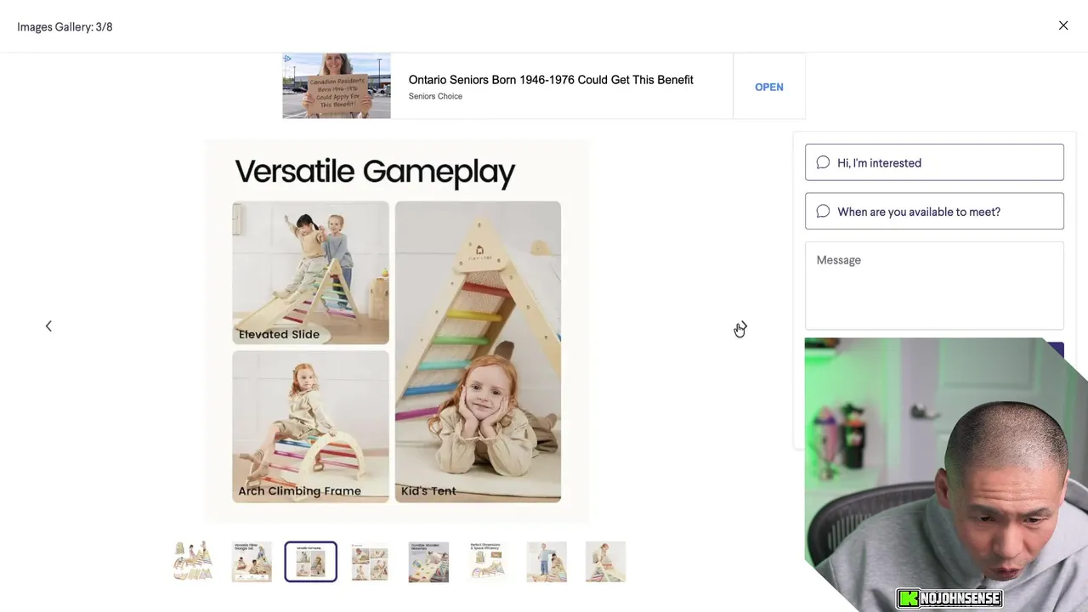Open the seventh gallery thumbnail

click(547, 562)
